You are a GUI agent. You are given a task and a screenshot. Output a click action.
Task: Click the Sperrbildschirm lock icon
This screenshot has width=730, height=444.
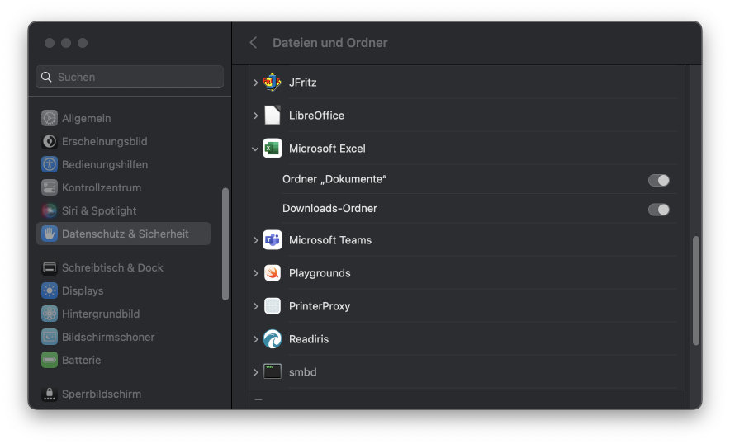click(50, 394)
